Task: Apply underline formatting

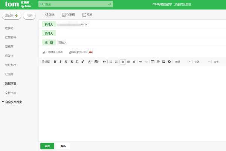Action: coord(66,62)
